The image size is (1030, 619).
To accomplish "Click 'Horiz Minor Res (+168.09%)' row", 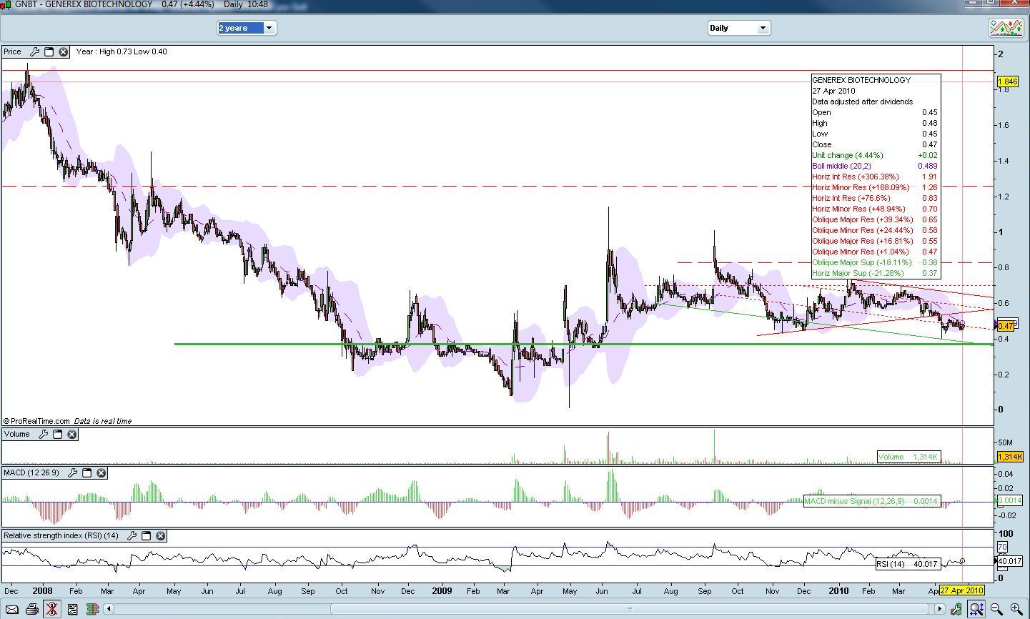I will (875, 187).
